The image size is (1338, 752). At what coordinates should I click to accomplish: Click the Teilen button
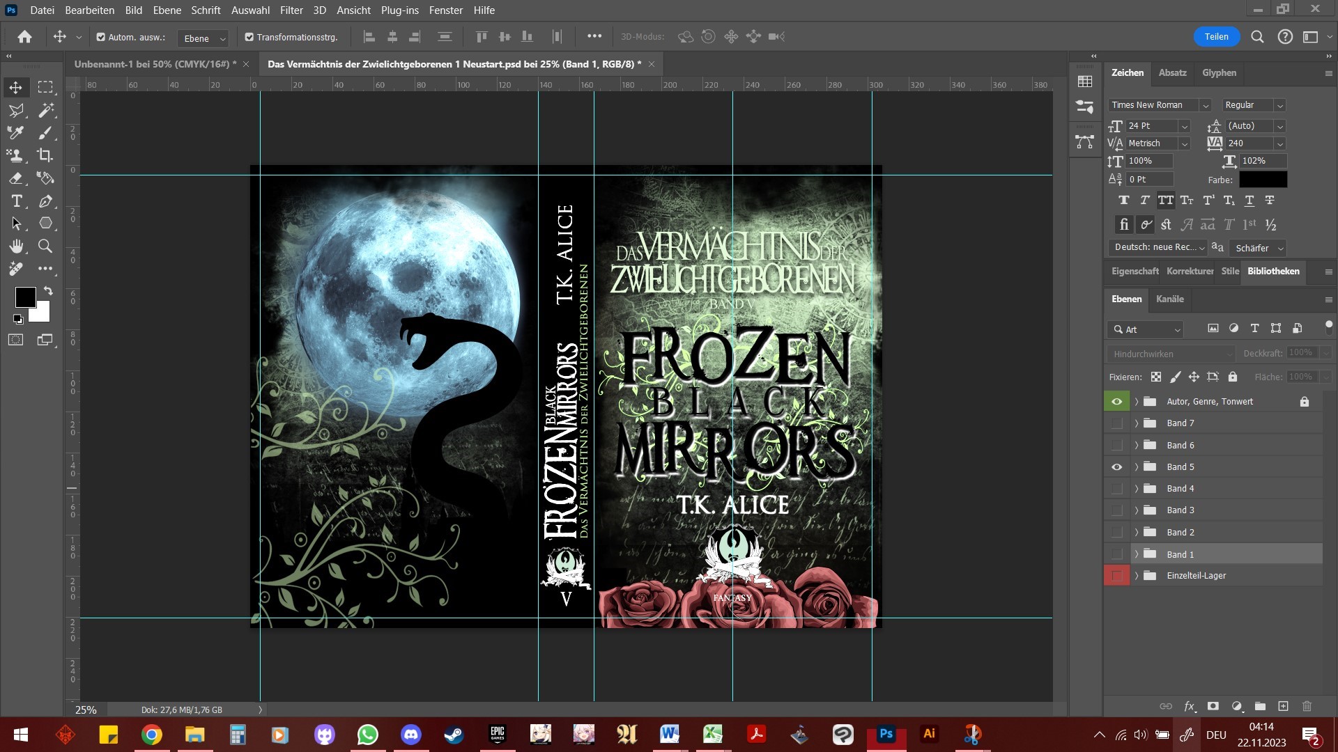[1216, 37]
